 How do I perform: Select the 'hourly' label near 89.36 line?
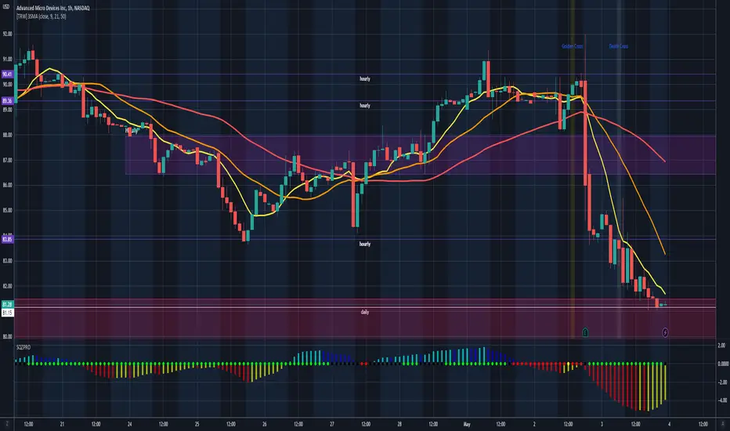[365, 105]
